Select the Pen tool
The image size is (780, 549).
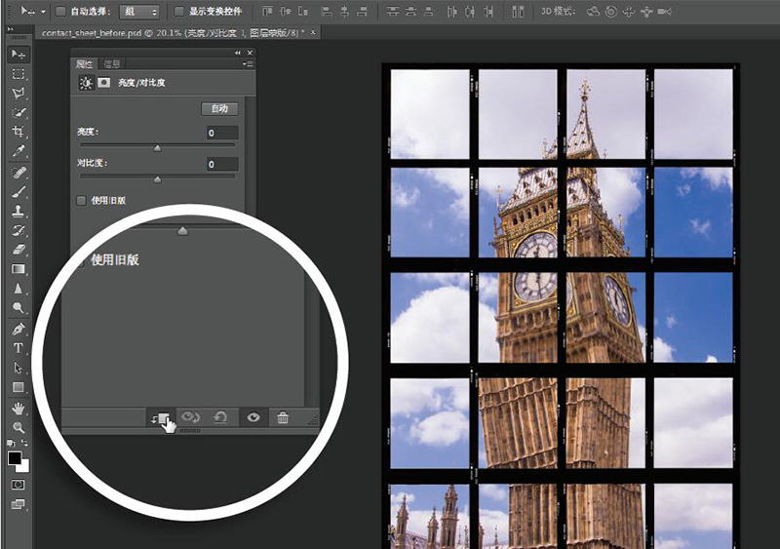tap(19, 329)
